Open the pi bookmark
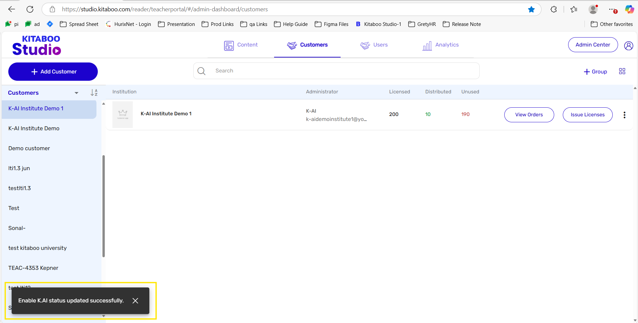 12,24
